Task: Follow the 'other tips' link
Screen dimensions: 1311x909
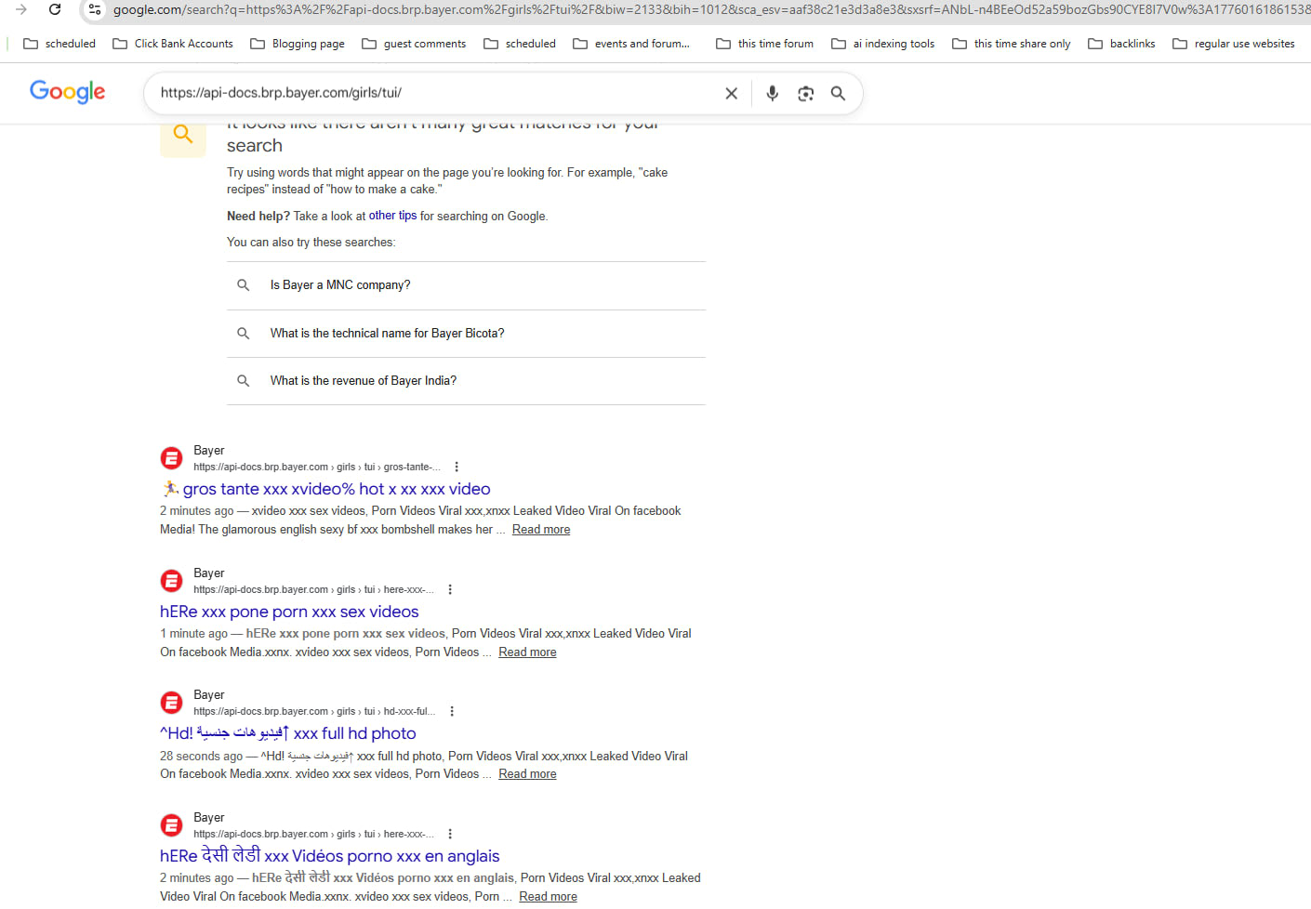Action: tap(392, 216)
